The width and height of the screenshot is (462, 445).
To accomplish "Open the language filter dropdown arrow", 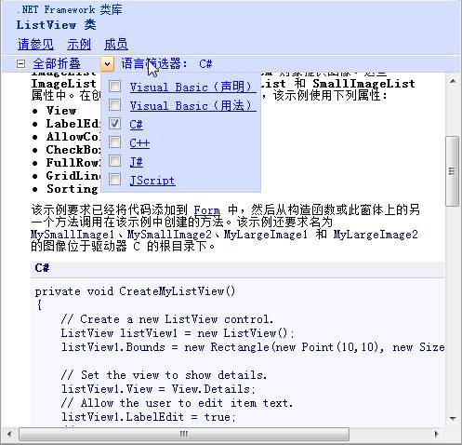I will point(107,64).
